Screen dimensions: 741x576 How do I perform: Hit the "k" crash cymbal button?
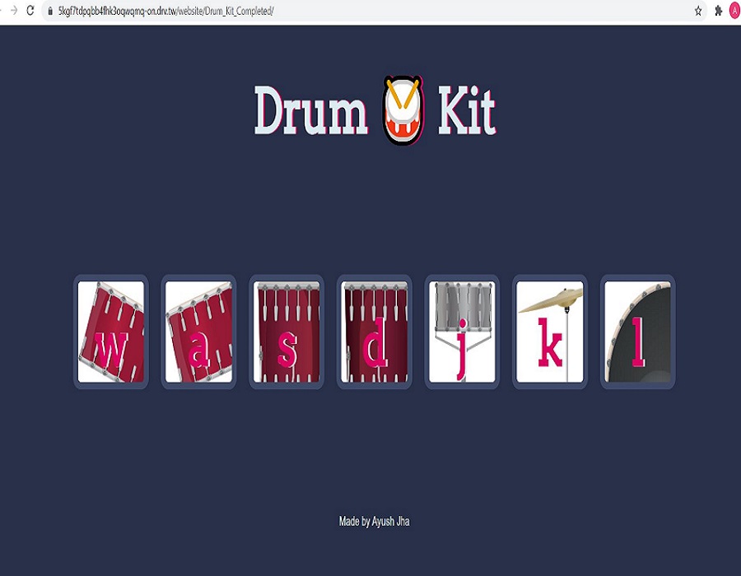click(550, 332)
